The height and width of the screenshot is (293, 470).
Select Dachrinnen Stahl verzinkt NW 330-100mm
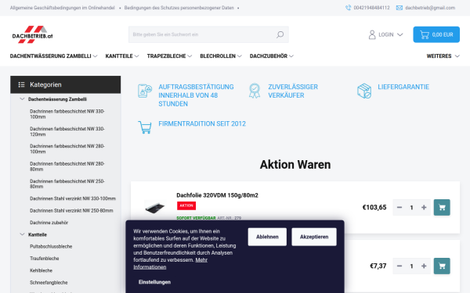[73, 198]
